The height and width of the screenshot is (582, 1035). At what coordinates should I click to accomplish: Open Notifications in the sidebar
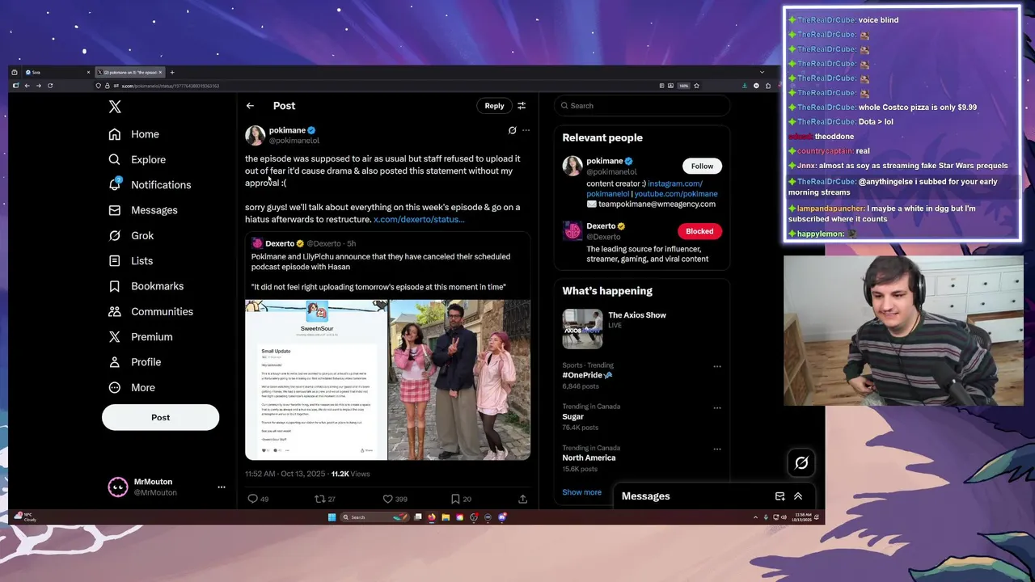150,185
